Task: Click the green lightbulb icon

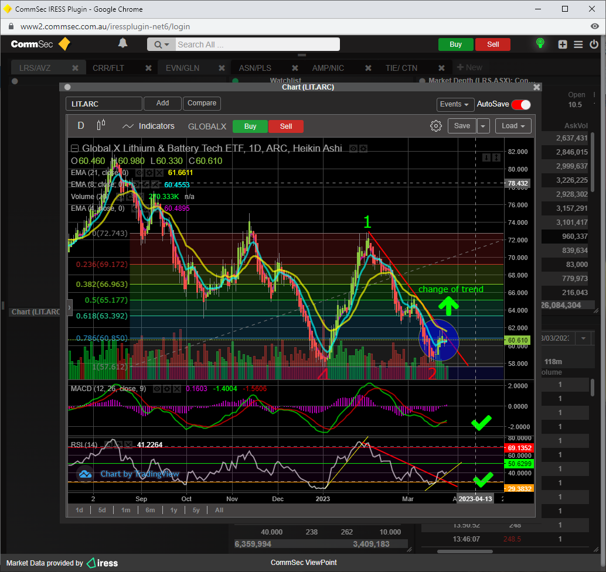Action: [x=540, y=44]
